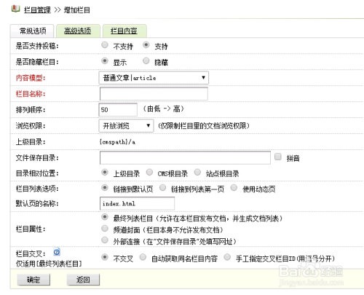Click the 排列顺序 field containing 50
This screenshot has height=295, width=364.
click(x=118, y=110)
